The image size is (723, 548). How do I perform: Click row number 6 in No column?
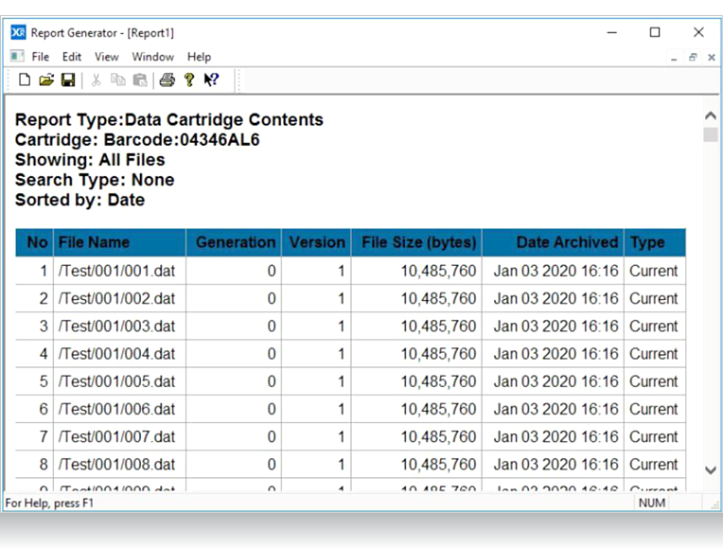coord(44,409)
